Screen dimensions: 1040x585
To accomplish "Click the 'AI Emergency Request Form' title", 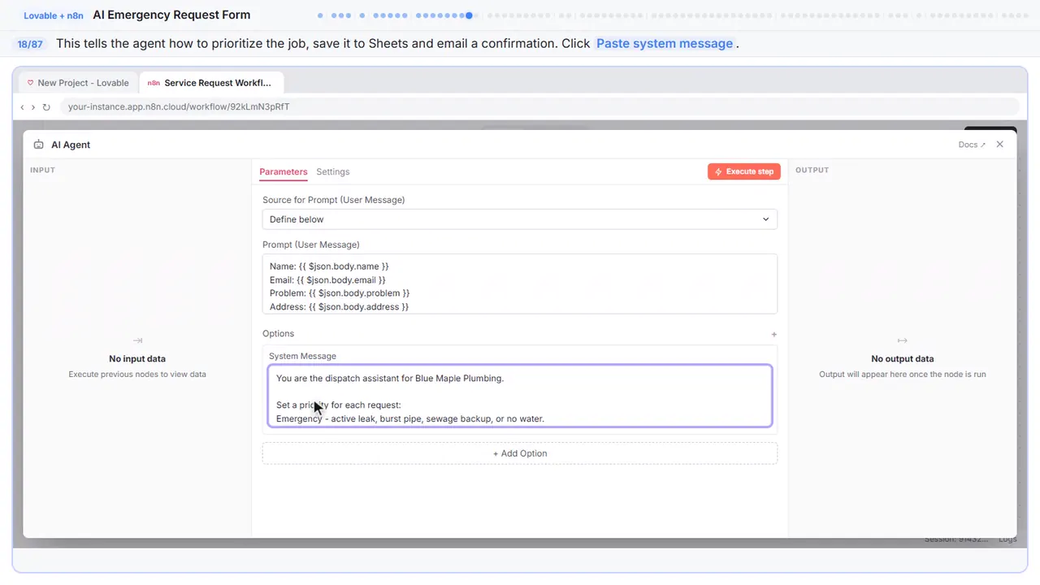I will coord(171,15).
